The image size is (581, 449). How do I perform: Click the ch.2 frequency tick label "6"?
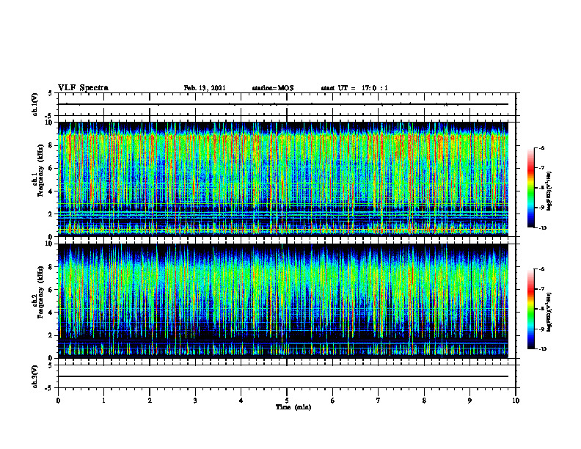pyautogui.click(x=51, y=290)
